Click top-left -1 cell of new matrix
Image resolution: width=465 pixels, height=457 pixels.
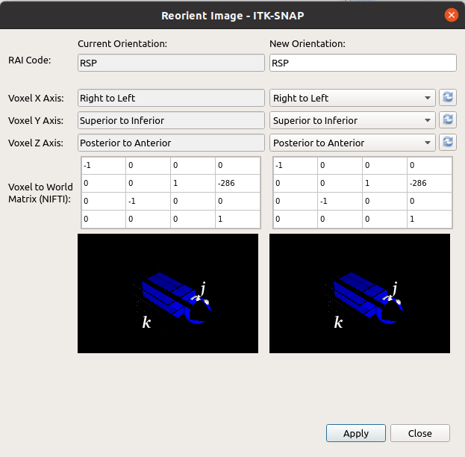coord(294,164)
